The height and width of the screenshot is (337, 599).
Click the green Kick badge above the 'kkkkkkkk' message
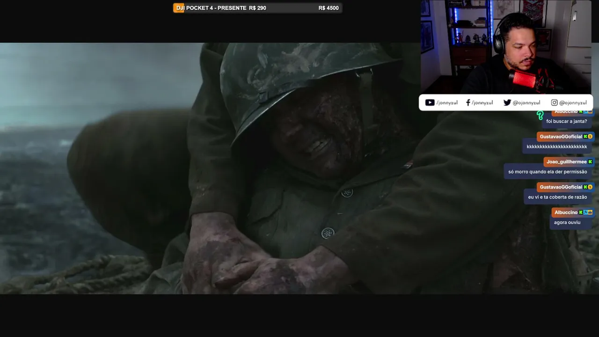click(585, 137)
